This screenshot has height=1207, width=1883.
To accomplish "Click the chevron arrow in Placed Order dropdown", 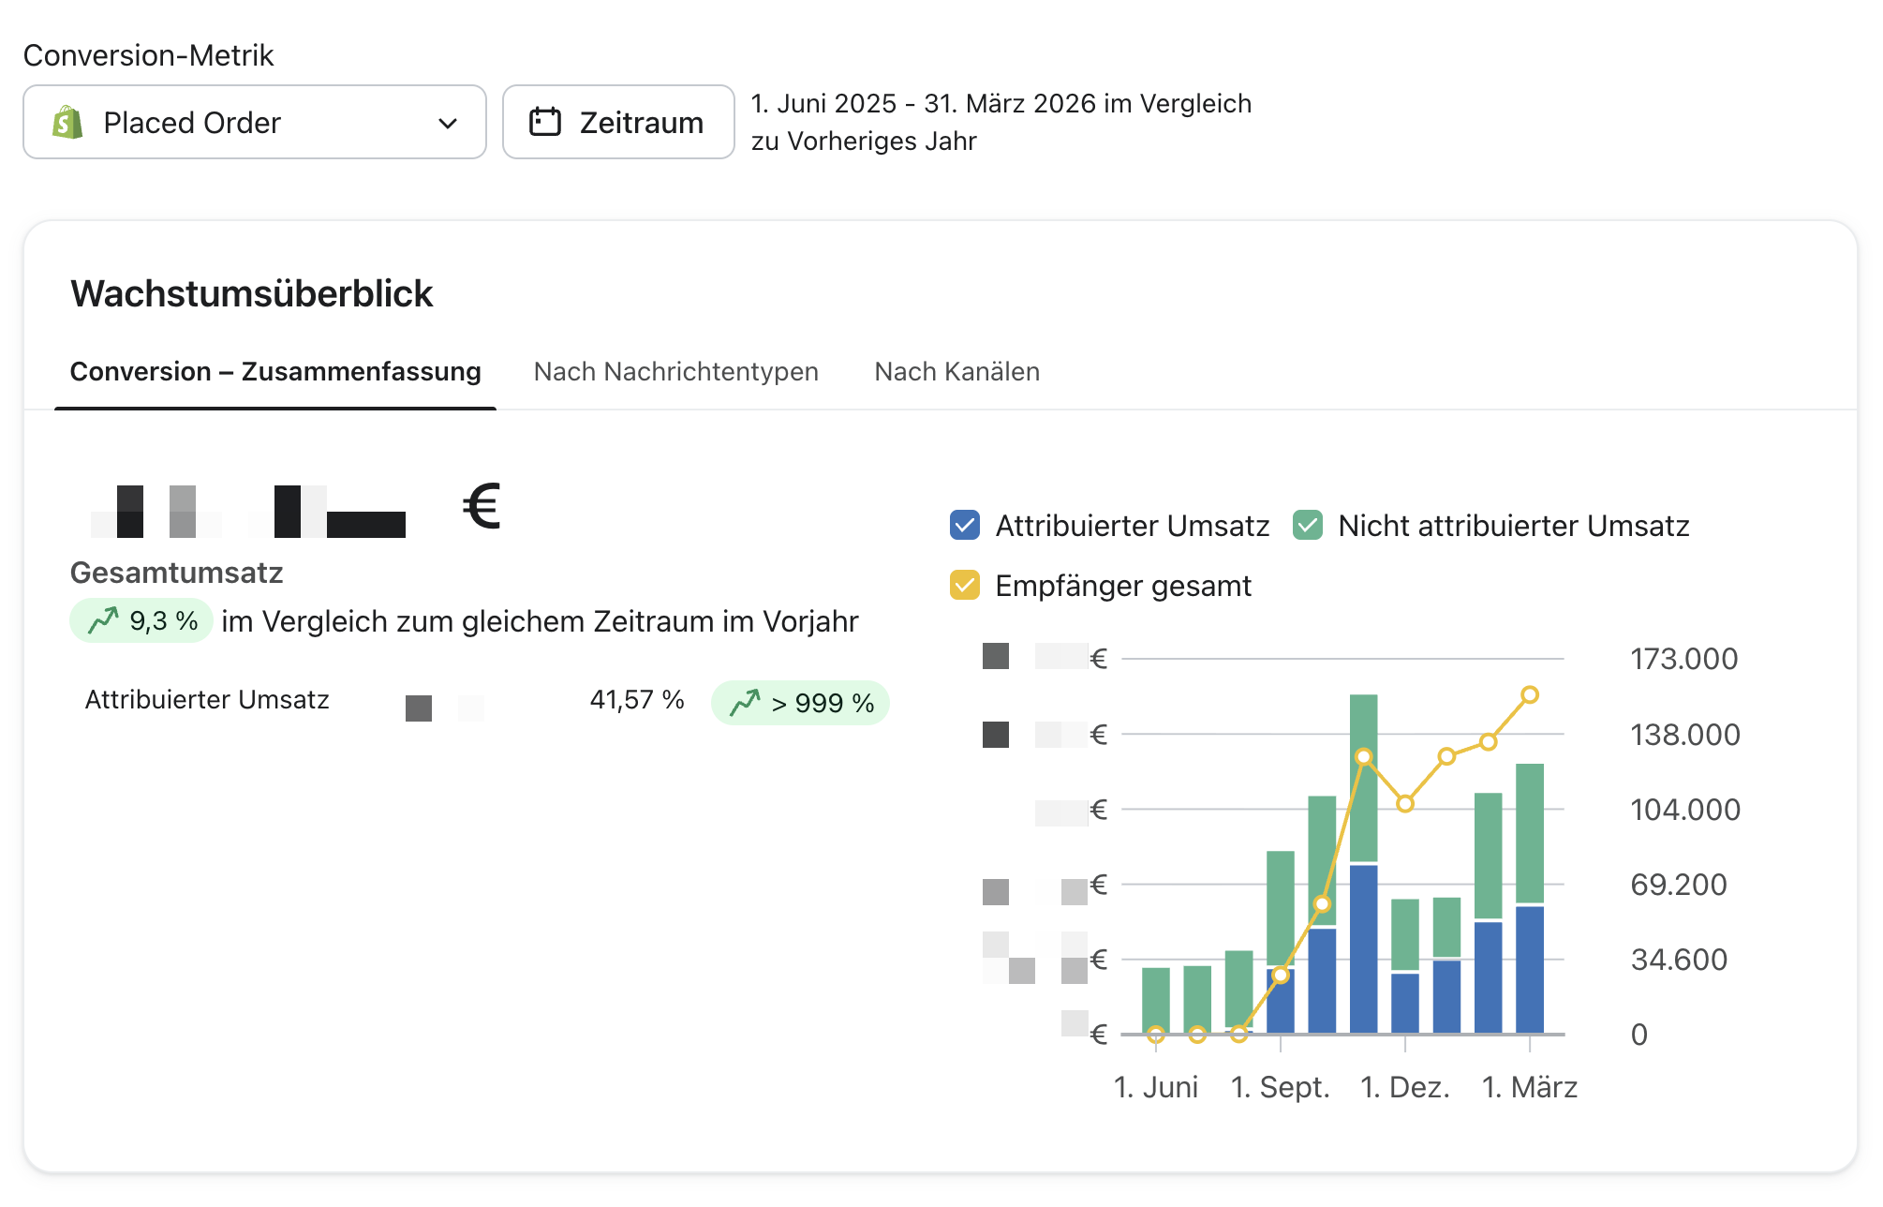I will [448, 123].
